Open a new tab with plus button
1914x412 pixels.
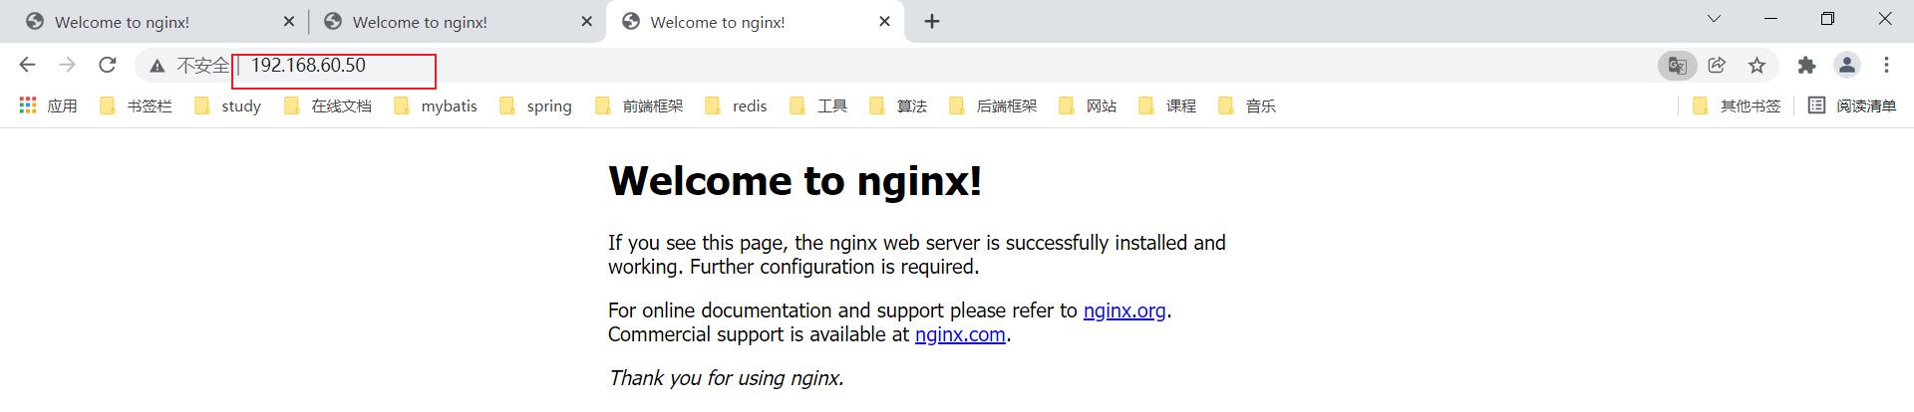pos(932,21)
